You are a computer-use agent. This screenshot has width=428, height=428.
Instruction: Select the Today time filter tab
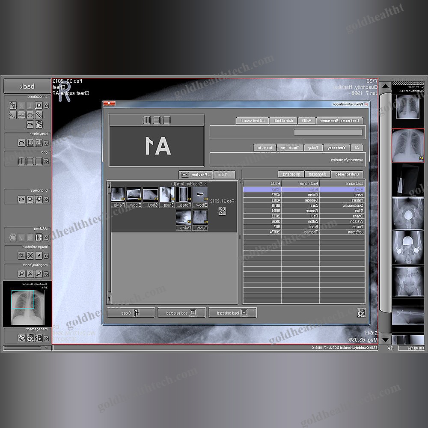tap(313, 148)
